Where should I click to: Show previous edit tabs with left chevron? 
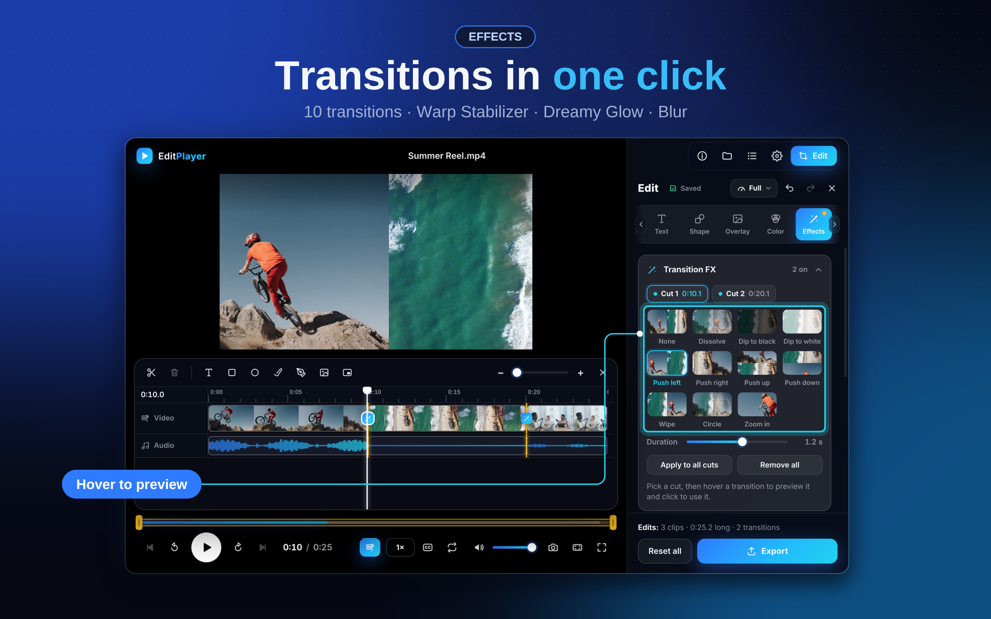(641, 224)
